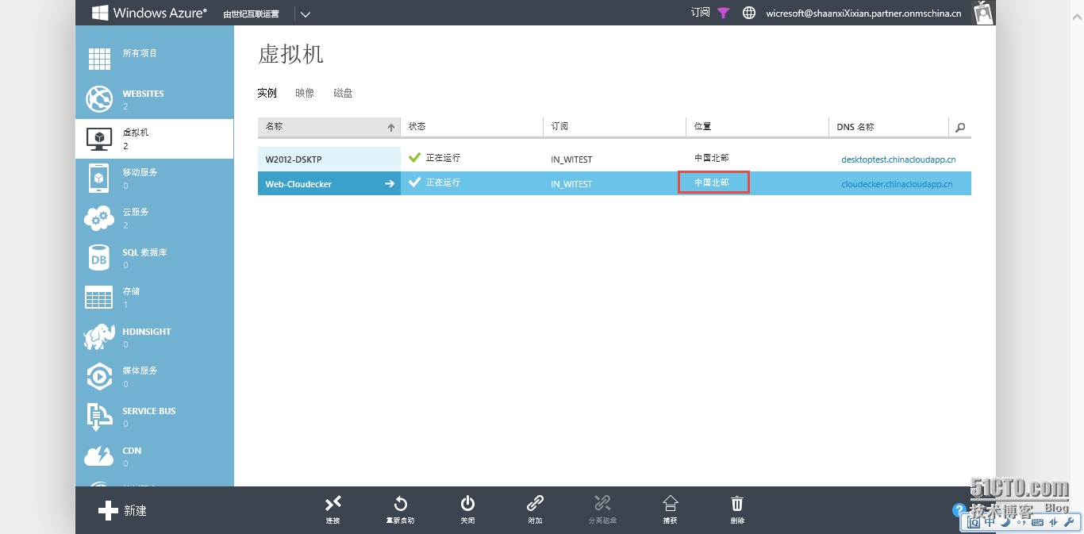The width and height of the screenshot is (1084, 534).
Task: Click the 虚拟机 page heading
Action: [x=290, y=54]
